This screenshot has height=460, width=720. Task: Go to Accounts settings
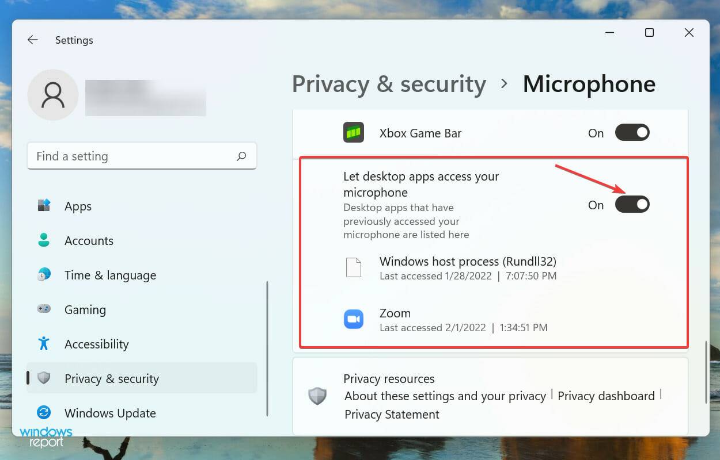89,241
